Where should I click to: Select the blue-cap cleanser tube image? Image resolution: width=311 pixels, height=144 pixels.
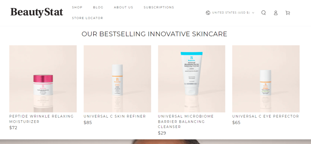[x=192, y=79]
